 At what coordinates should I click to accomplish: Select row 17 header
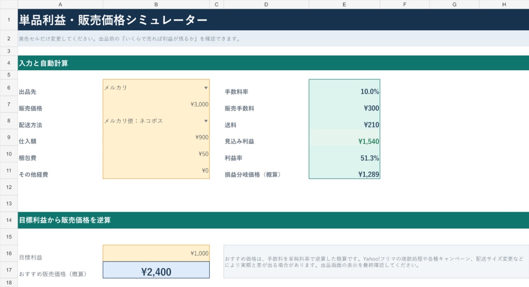coord(9,270)
